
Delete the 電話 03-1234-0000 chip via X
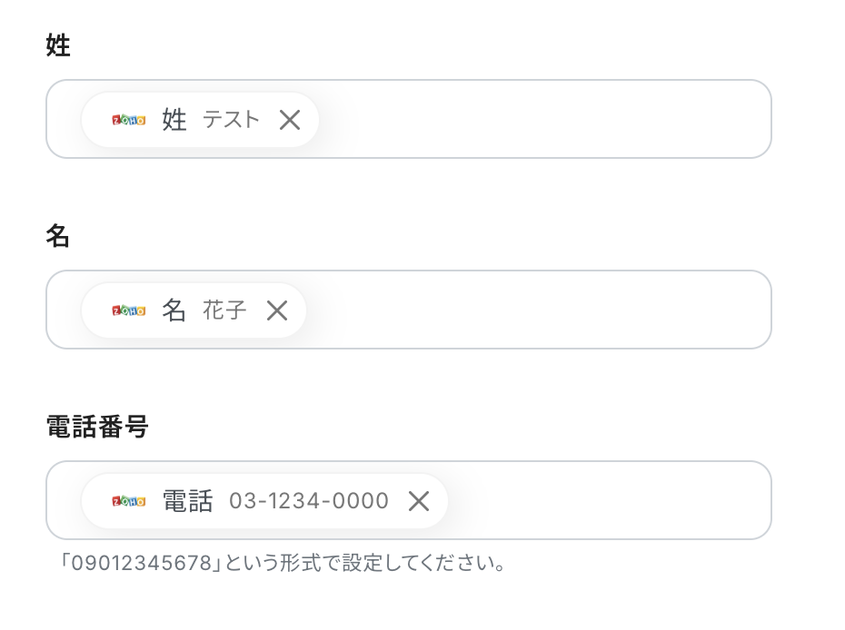point(419,501)
